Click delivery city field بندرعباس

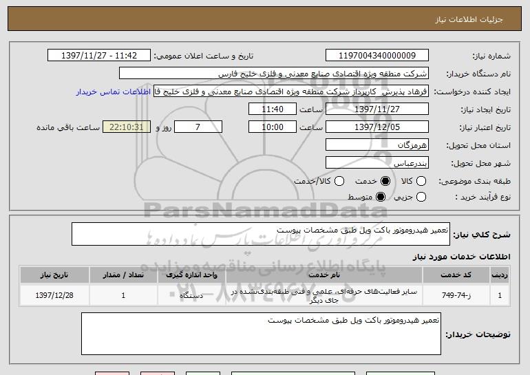pyautogui.click(x=377, y=163)
